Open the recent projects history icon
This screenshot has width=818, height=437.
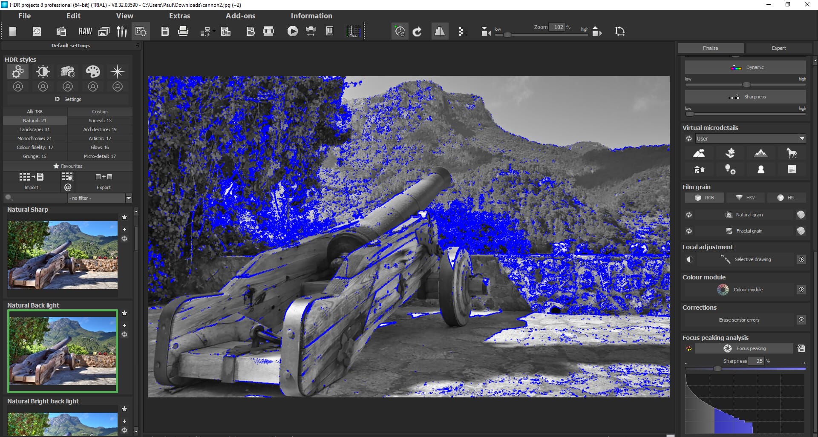click(37, 31)
